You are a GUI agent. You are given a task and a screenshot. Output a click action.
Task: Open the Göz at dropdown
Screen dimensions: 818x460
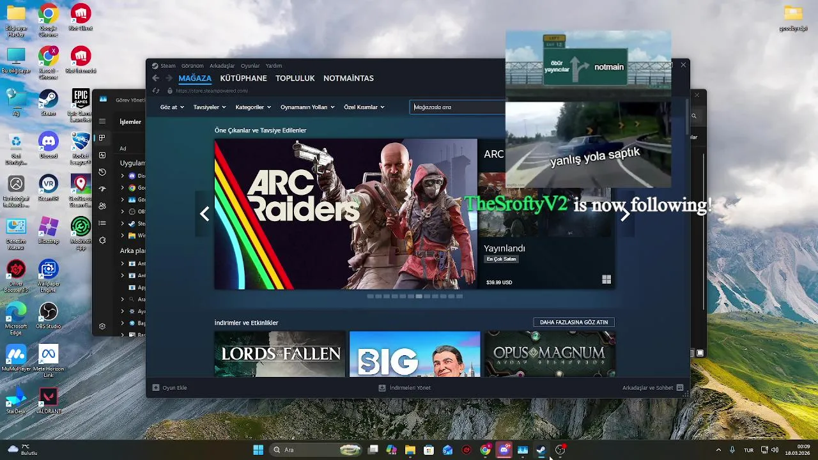172,107
